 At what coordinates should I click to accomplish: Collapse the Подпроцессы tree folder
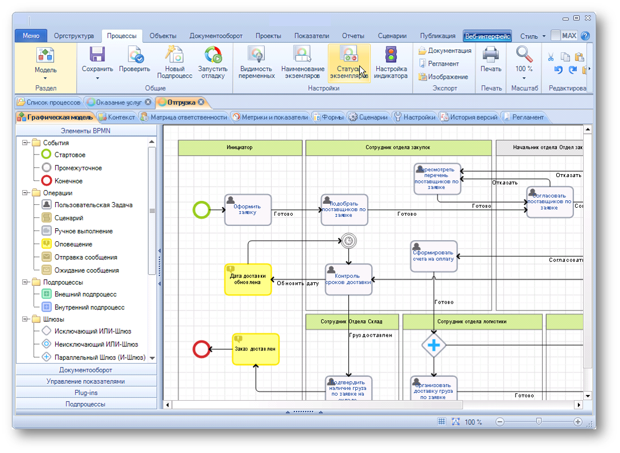[25, 282]
